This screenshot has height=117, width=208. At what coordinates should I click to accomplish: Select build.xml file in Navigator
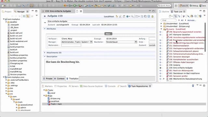click(14, 52)
